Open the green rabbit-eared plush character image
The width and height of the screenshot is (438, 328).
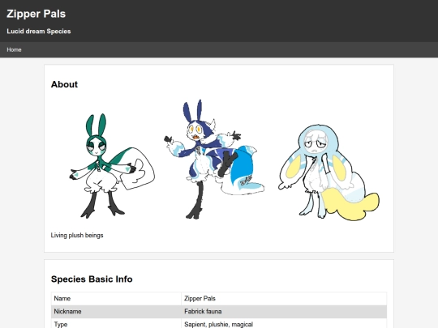coord(112,166)
